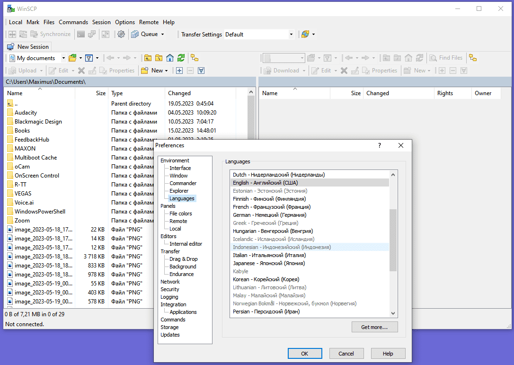Click the question mark help icon in Preferences

pyautogui.click(x=379, y=145)
